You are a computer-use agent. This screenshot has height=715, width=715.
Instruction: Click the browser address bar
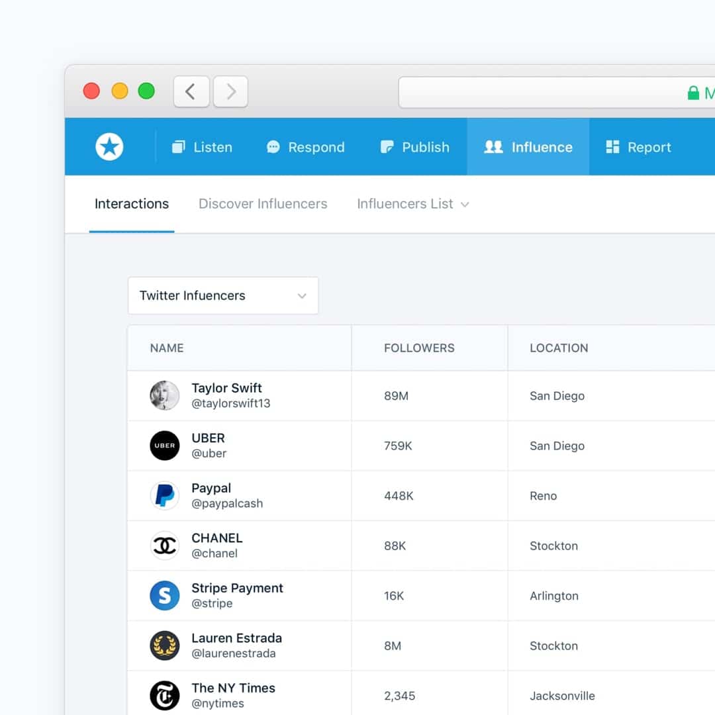point(557,92)
